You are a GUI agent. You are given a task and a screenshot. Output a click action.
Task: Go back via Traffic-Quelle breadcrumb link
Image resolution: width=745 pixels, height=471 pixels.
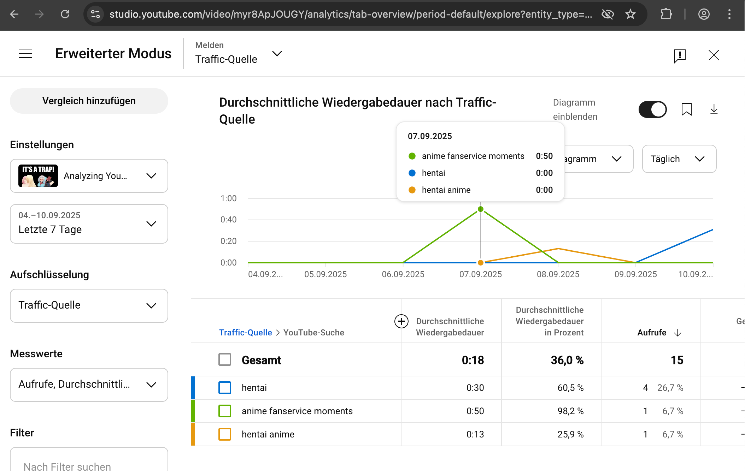(245, 333)
